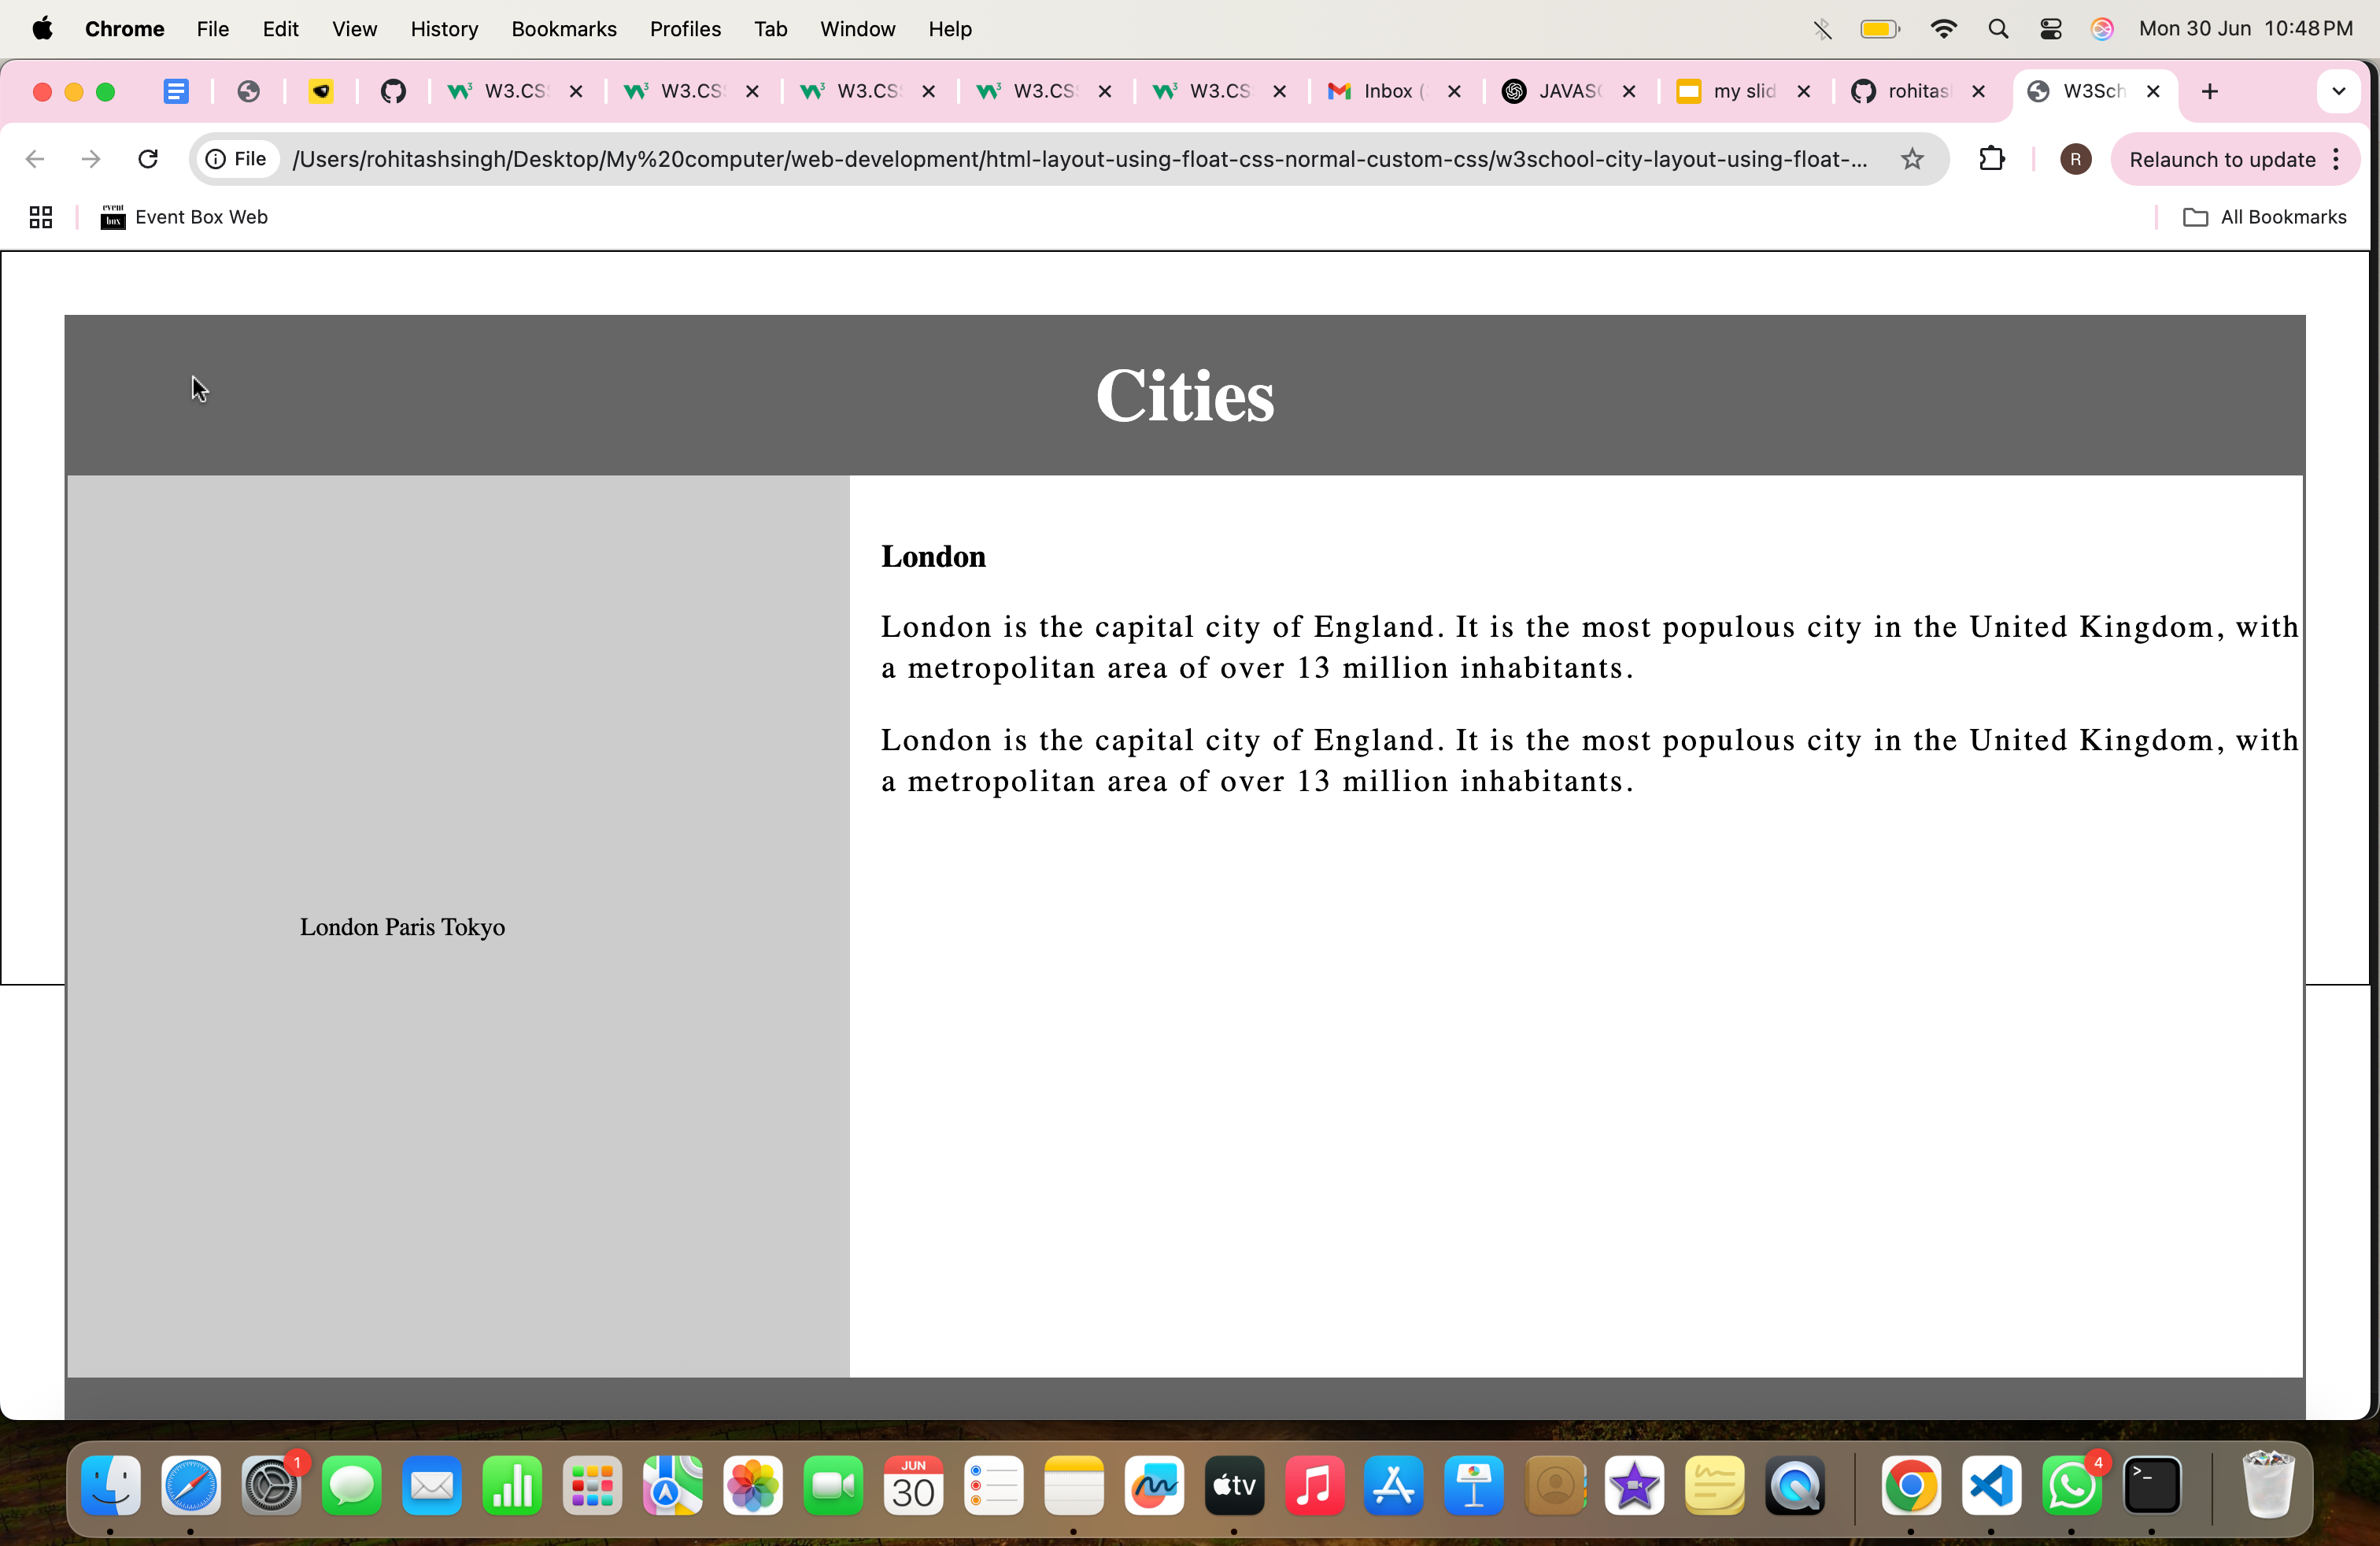The width and height of the screenshot is (2380, 1546).
Task: Open the profile avatar R menu
Action: click(x=2075, y=159)
